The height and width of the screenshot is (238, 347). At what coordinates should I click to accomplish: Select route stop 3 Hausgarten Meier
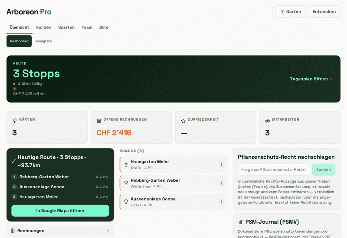click(x=60, y=197)
